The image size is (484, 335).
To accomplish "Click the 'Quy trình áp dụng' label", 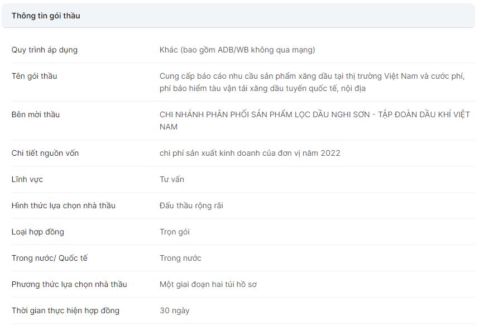I will pyautogui.click(x=45, y=50).
